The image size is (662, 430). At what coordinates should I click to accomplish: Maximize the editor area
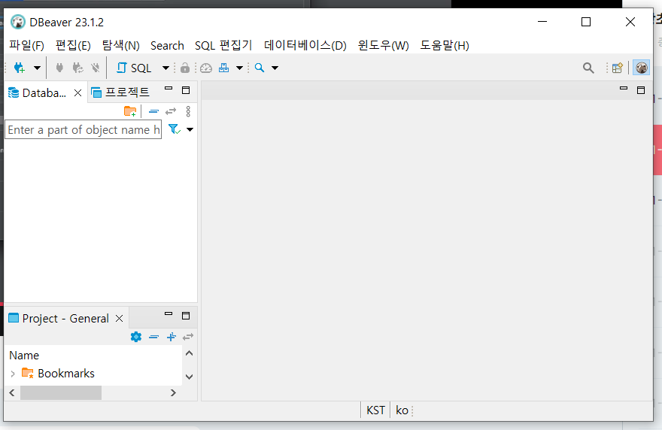coord(641,90)
